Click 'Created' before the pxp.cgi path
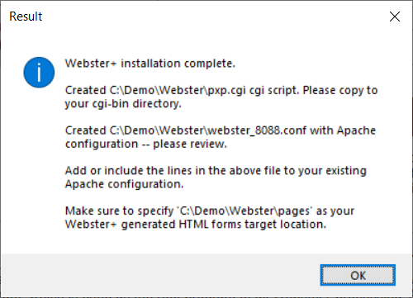The width and height of the screenshot is (413, 298). click(x=86, y=91)
